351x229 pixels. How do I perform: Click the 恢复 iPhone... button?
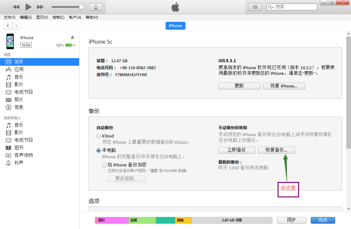pos(284,86)
